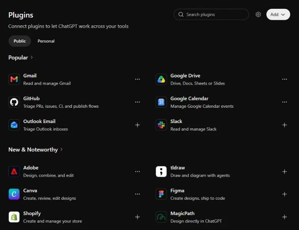The height and width of the screenshot is (230, 299).
Task: Add the Outlook Email plugin
Action: (x=138, y=125)
